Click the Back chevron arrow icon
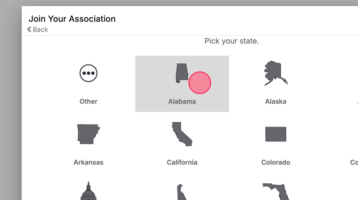The image size is (358, 200). [29, 29]
